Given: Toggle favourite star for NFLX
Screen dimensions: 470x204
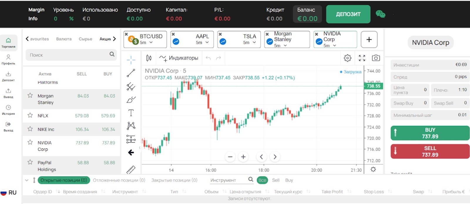Looking at the screenshot, I should coord(30,115).
